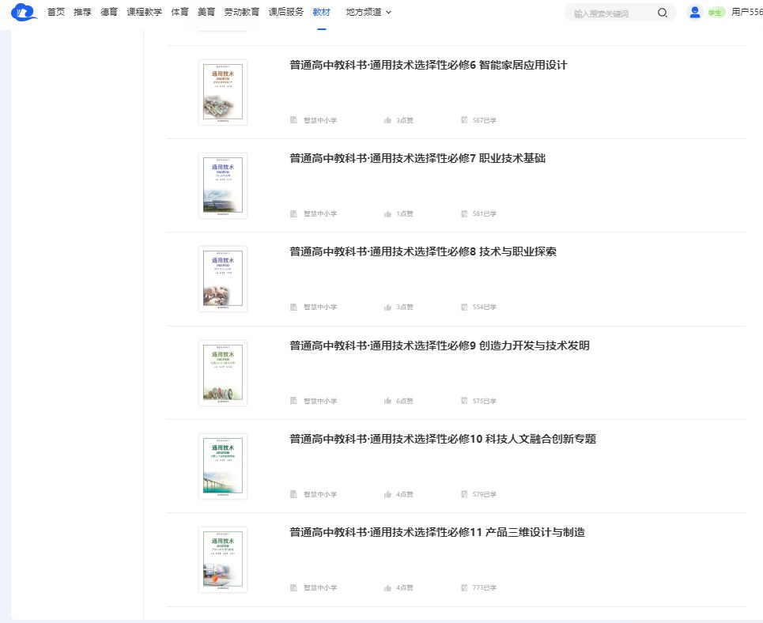Open the user avatar profile icon

695,12
